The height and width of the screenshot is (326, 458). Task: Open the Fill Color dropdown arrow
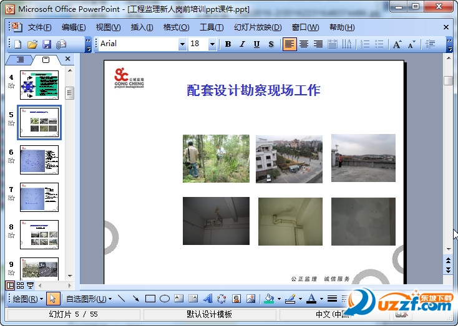279,299
